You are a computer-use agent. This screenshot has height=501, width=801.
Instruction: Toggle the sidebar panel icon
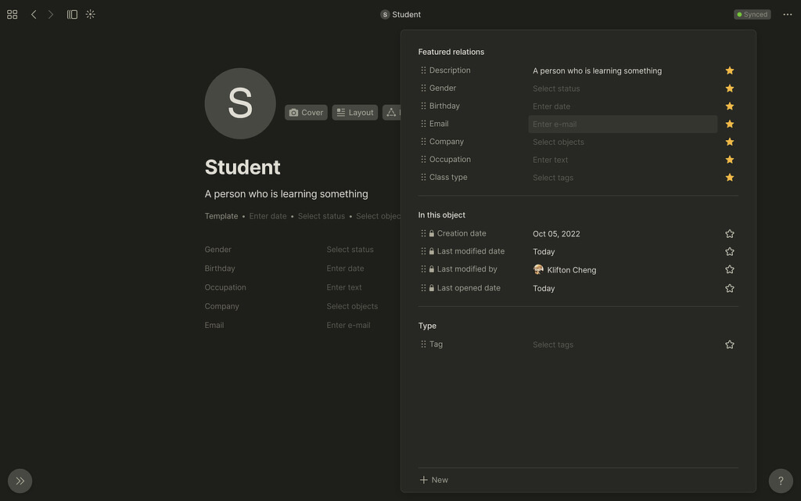click(x=72, y=14)
